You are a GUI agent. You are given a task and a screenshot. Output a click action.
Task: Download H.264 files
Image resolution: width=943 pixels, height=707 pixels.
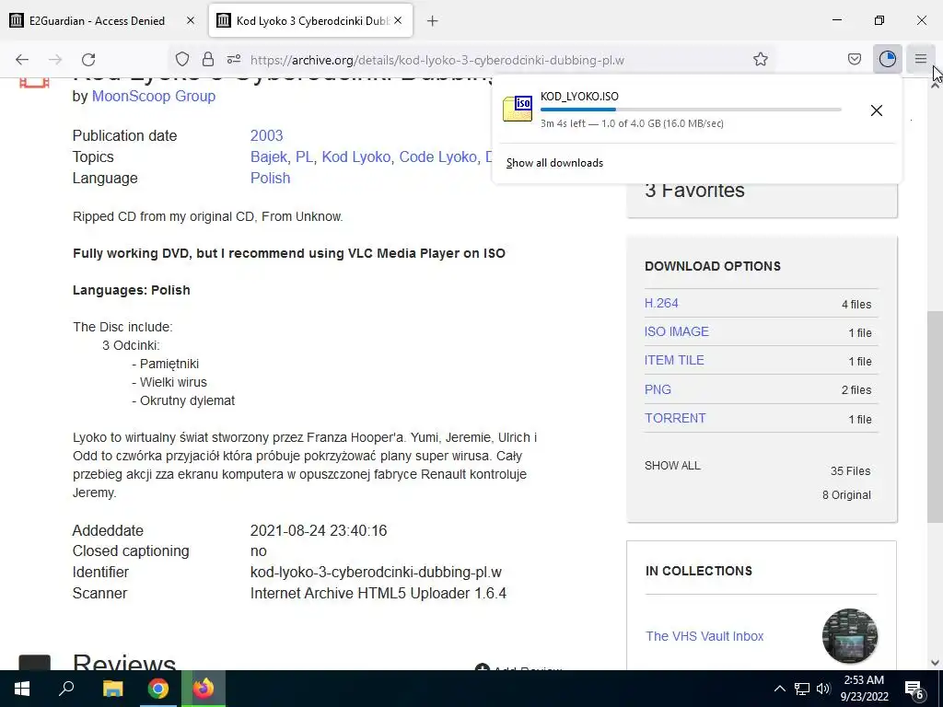pos(661,303)
